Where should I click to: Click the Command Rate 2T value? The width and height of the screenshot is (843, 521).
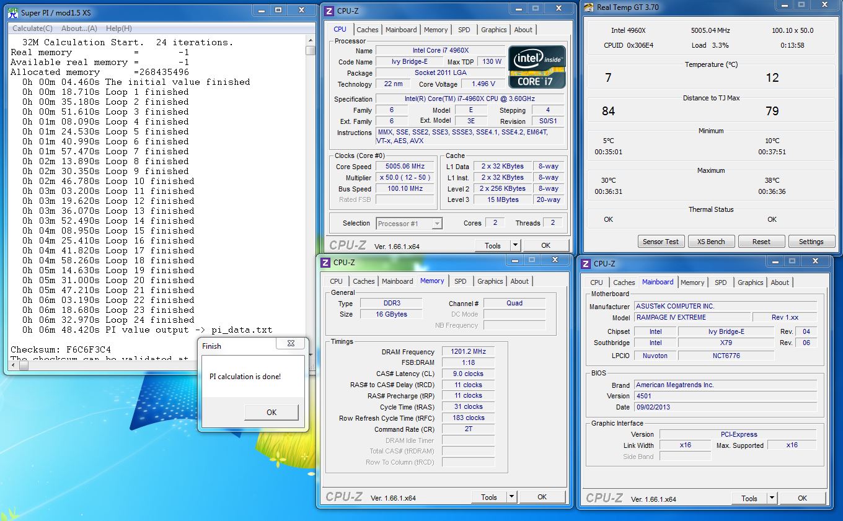[468, 429]
